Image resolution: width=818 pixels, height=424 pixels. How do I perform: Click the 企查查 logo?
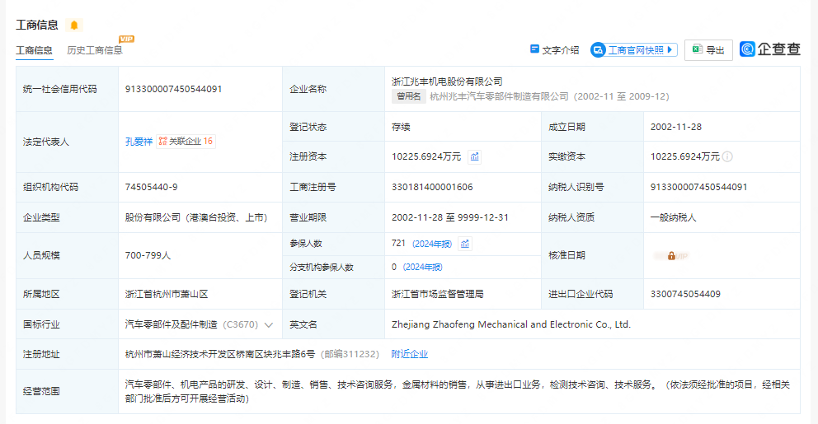[770, 49]
